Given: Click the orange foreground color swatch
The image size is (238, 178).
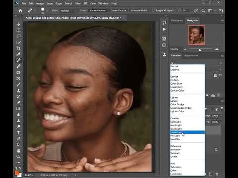Looking at the screenshot, I should [x=17, y=173].
